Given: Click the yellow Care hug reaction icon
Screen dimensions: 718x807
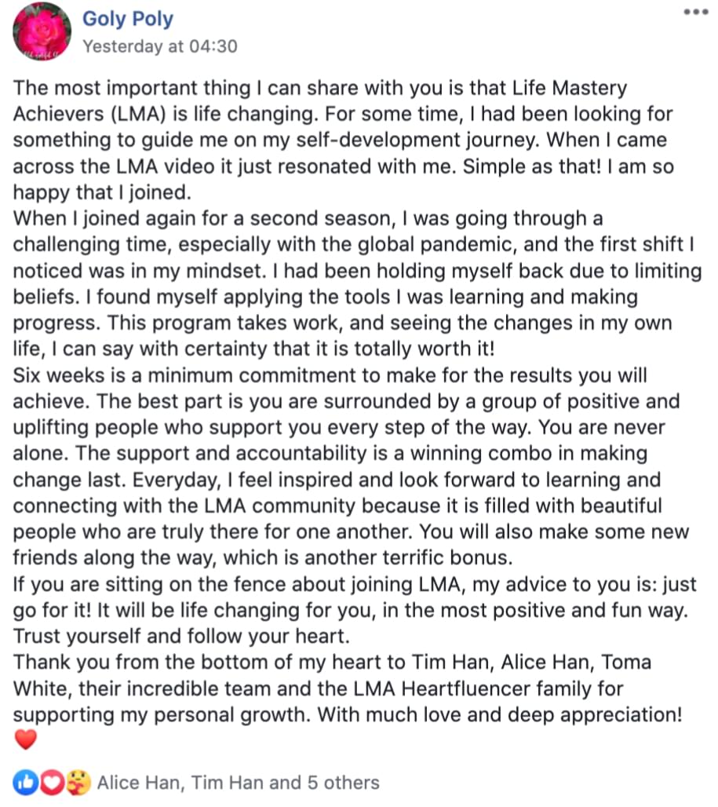Looking at the screenshot, I should tap(78, 783).
